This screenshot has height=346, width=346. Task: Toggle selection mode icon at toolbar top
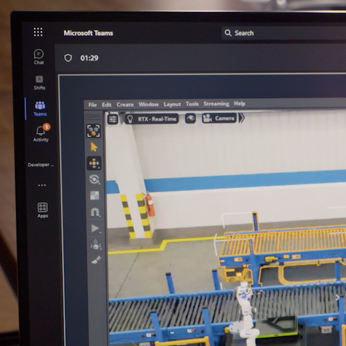pyautogui.click(x=94, y=131)
